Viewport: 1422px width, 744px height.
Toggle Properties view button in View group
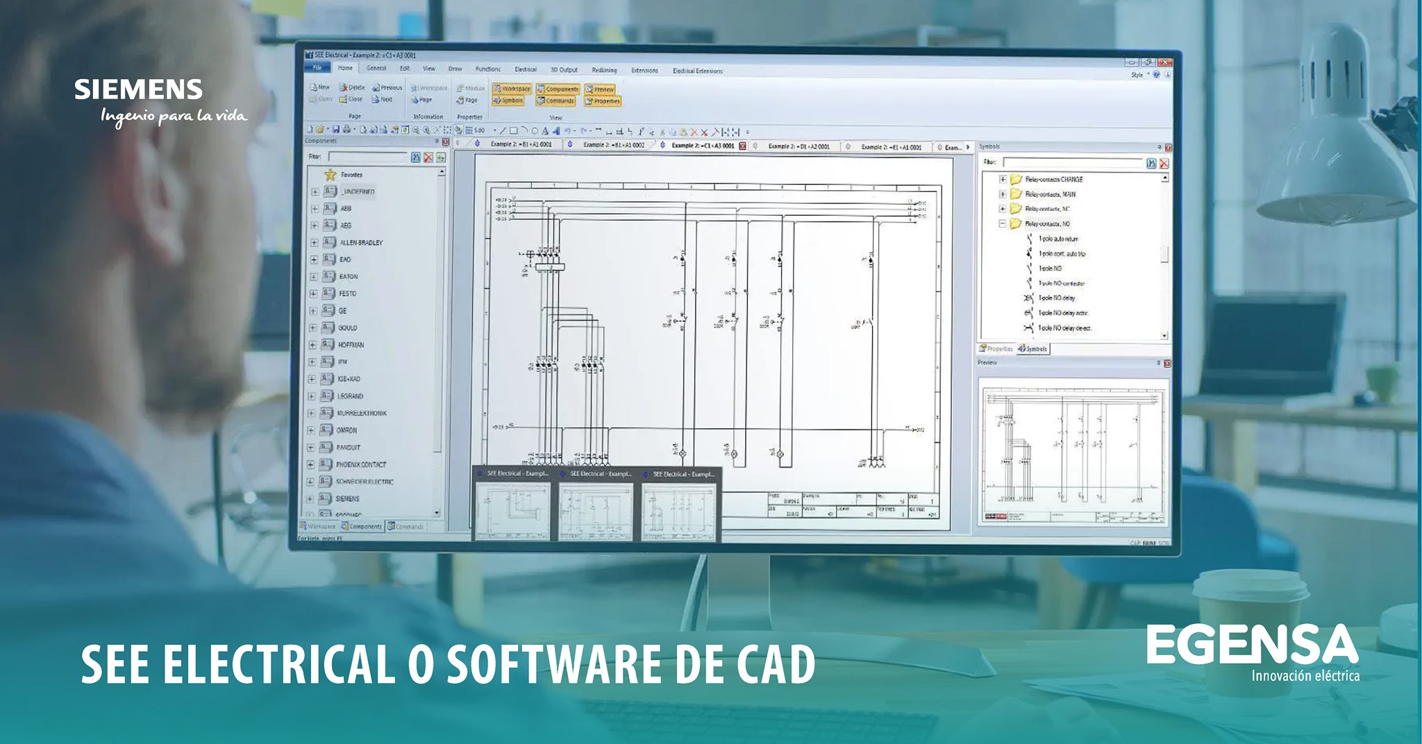[603, 101]
